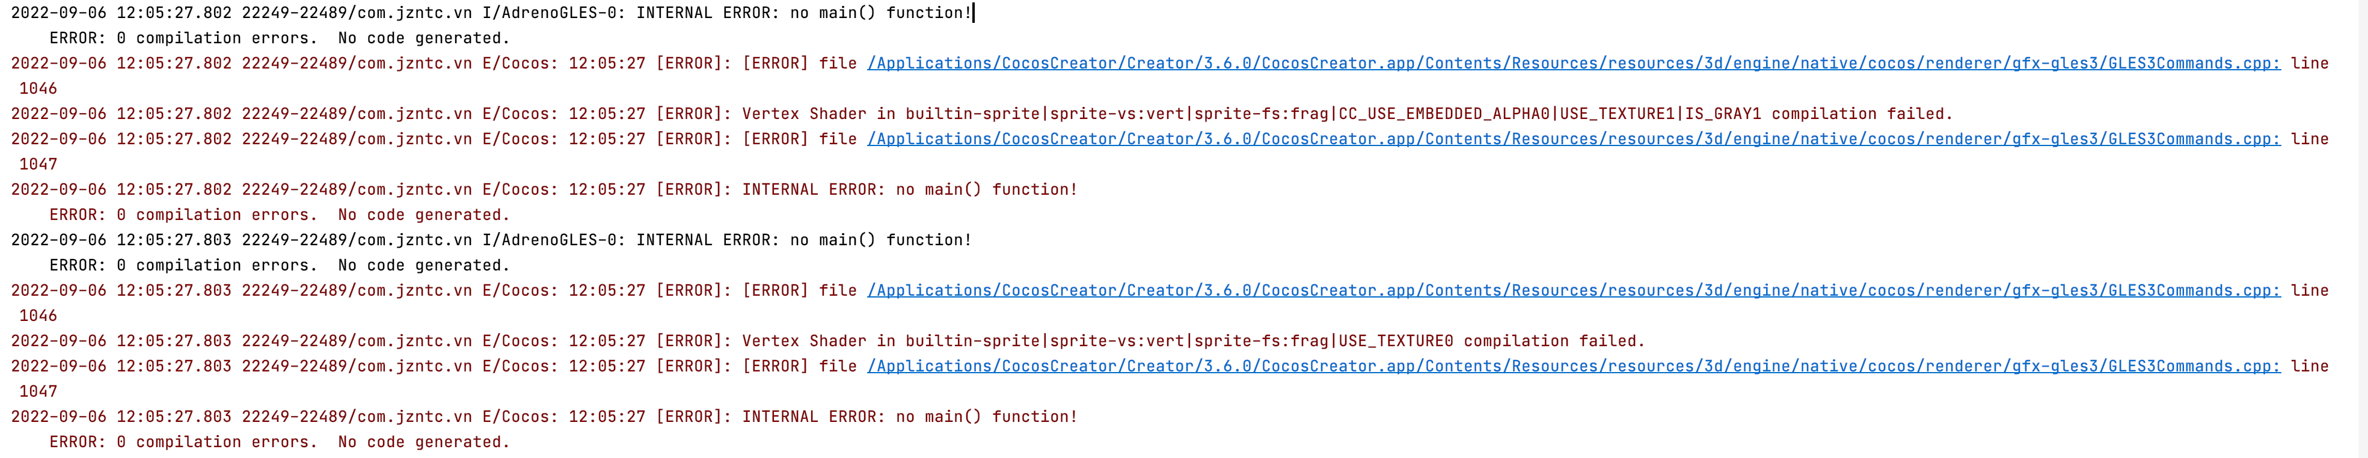
Task: Click the first red "0 compilation errors" line
Action: point(280,215)
